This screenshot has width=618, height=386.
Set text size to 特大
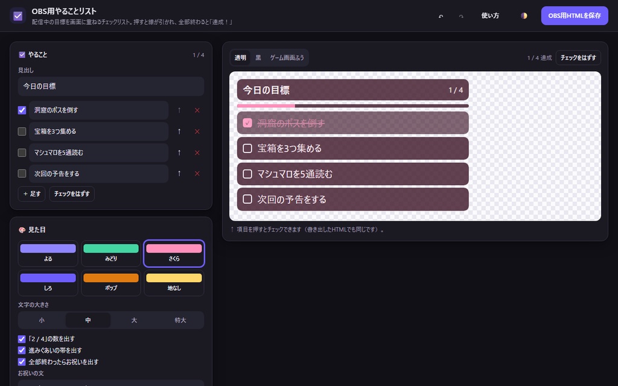(180, 320)
